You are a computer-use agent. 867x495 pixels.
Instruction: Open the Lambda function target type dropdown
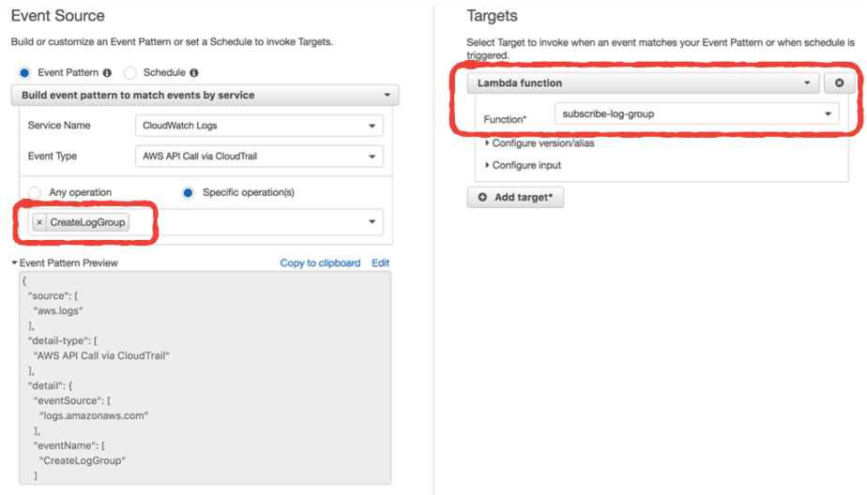tap(644, 83)
